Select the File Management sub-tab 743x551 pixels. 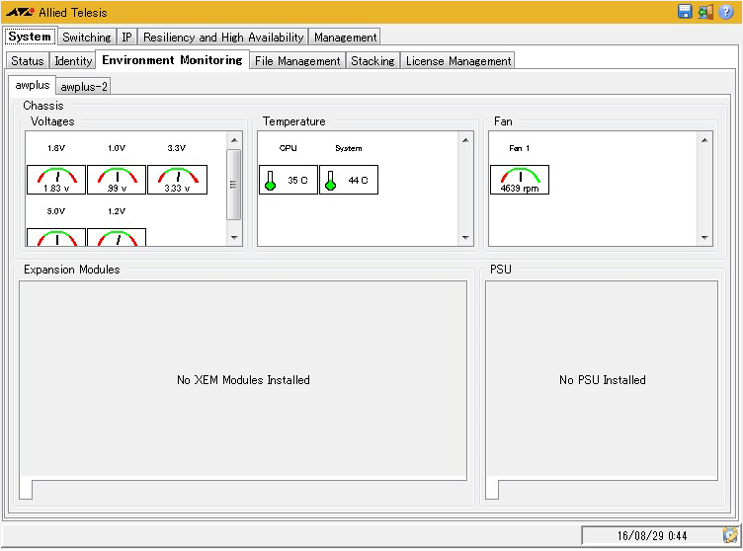297,61
